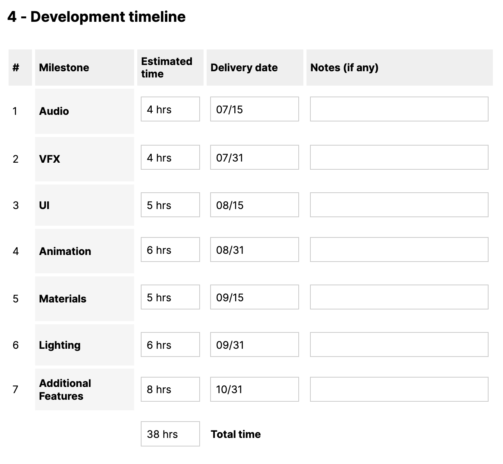Focus the UI delivery date 08/15 field

(254, 205)
